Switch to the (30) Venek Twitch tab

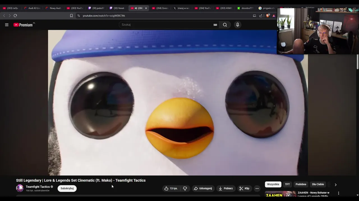click(117, 8)
